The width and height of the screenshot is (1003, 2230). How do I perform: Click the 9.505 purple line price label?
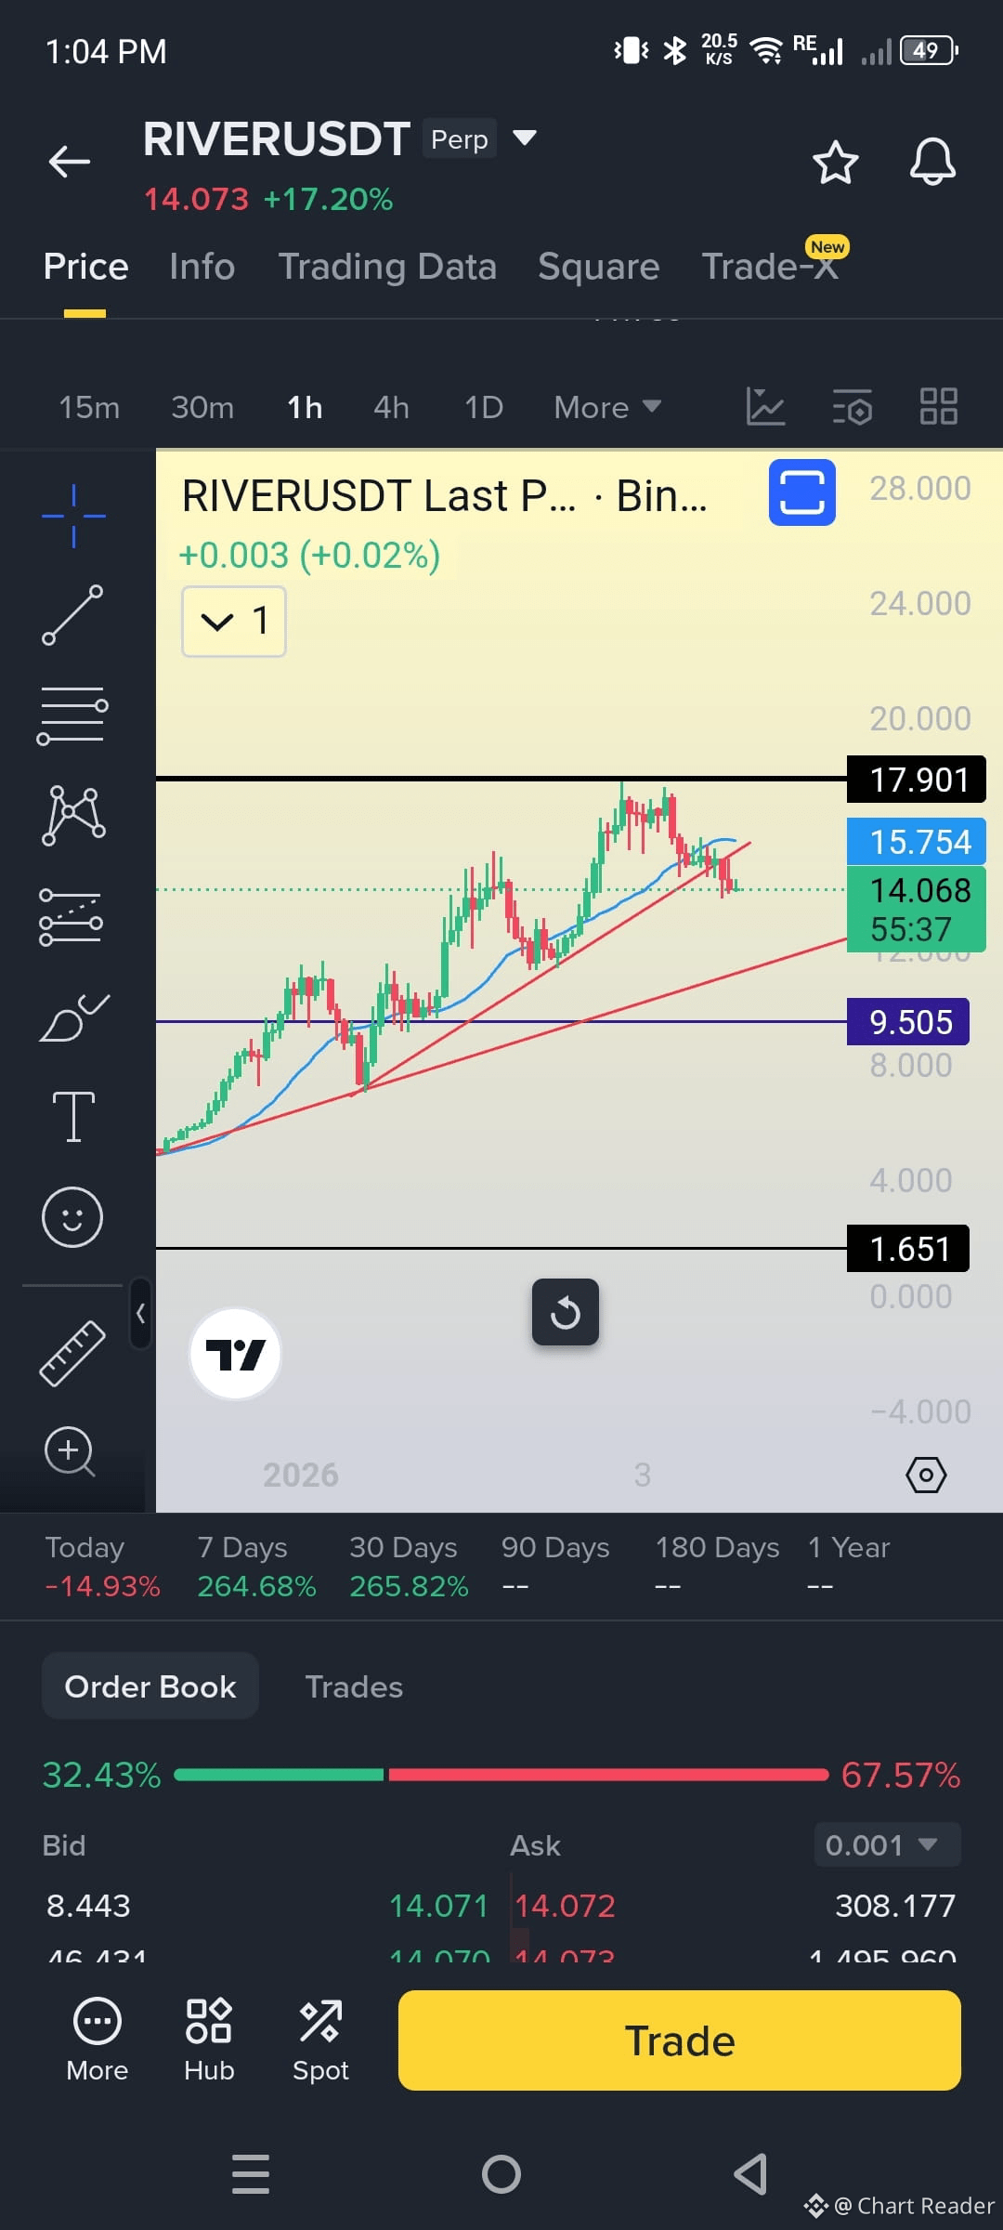[x=908, y=1022]
